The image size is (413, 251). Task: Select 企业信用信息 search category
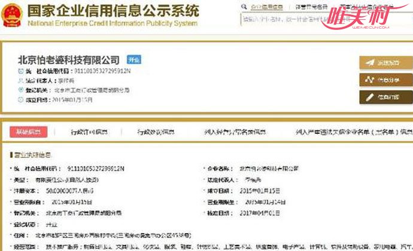point(267,7)
